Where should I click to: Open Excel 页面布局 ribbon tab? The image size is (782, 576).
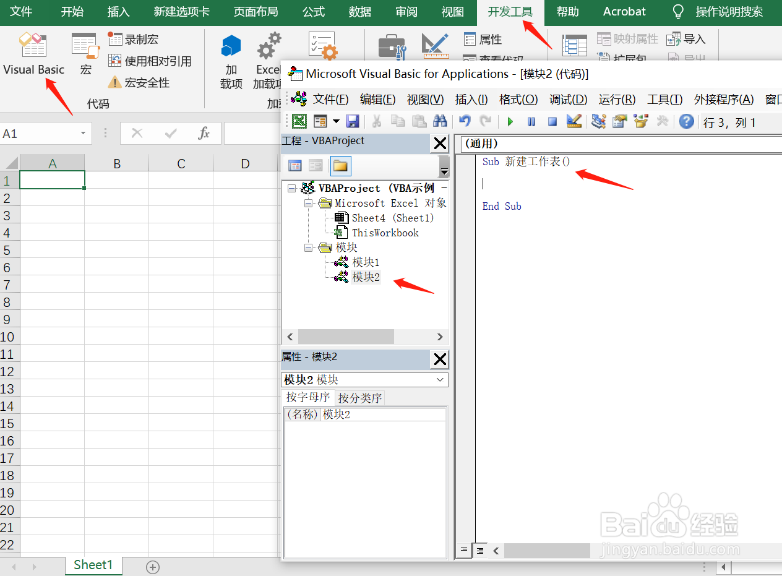[x=256, y=12]
